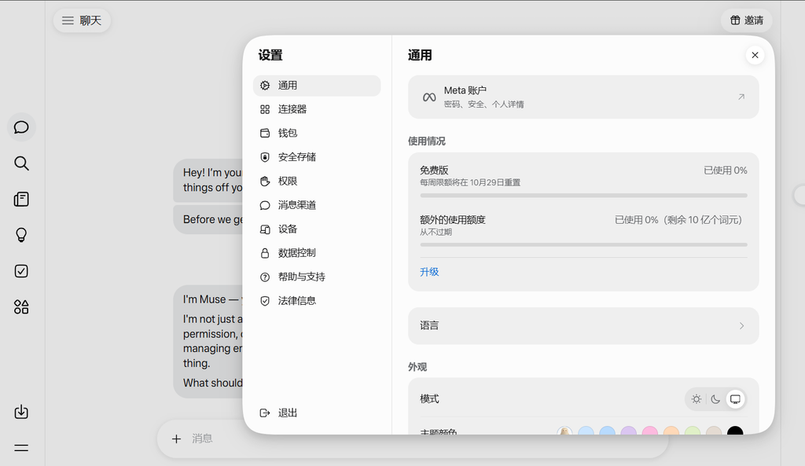Open 消息渠道 in the settings list
Image resolution: width=805 pixels, height=466 pixels.
[x=317, y=205]
